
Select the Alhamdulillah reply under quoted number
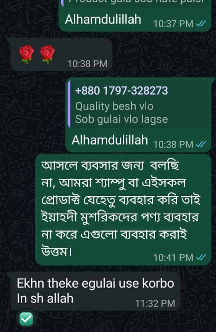110,140
